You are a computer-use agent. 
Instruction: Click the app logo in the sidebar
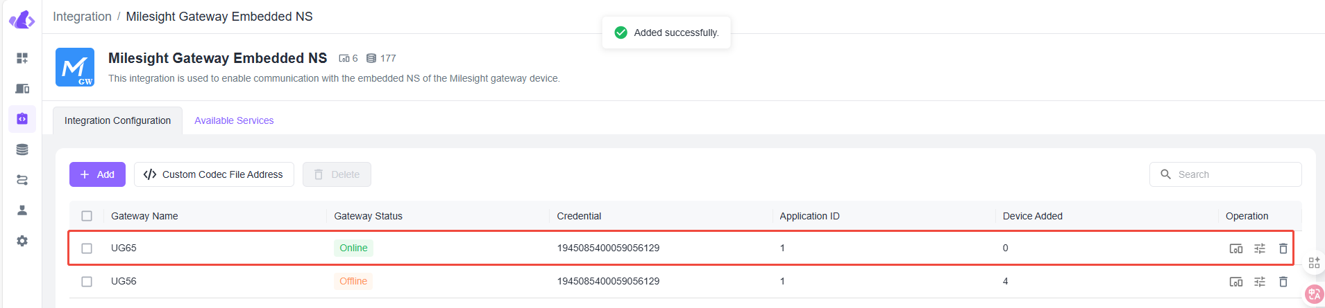[22, 20]
